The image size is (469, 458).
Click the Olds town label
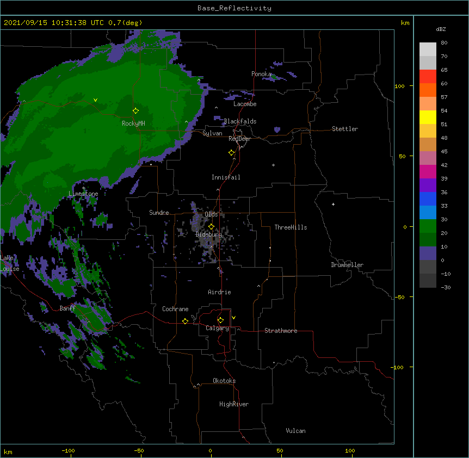tap(211, 214)
